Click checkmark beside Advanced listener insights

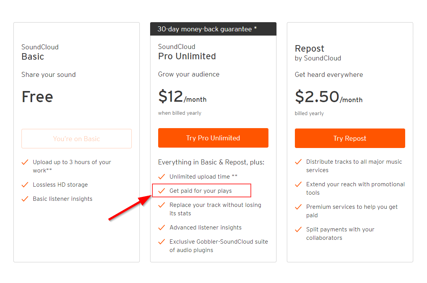[x=162, y=228]
